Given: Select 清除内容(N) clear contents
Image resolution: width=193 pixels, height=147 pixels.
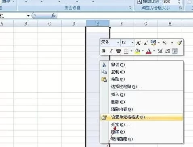Looking at the screenshot, I should tap(142, 109).
